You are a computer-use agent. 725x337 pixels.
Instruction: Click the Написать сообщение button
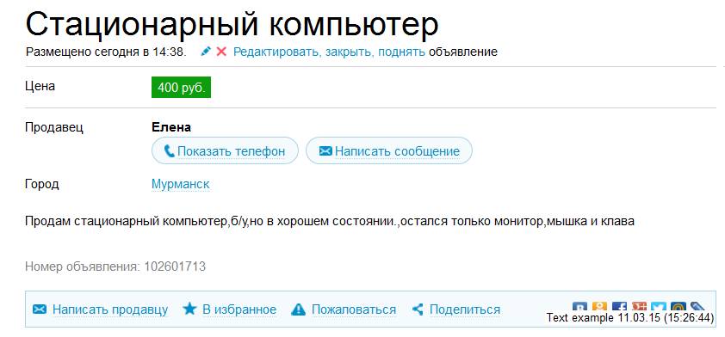click(389, 150)
